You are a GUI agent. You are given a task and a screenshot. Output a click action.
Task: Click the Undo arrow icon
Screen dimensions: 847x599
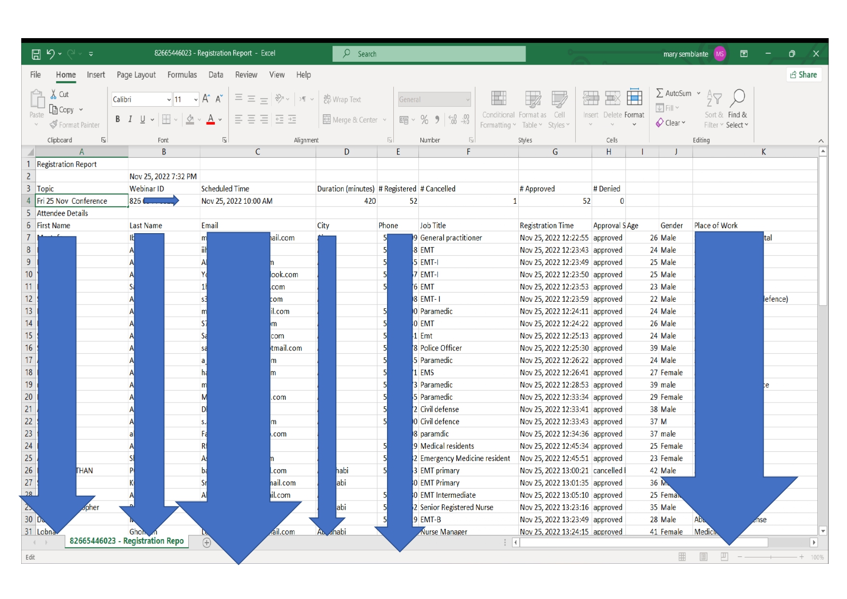(x=50, y=54)
